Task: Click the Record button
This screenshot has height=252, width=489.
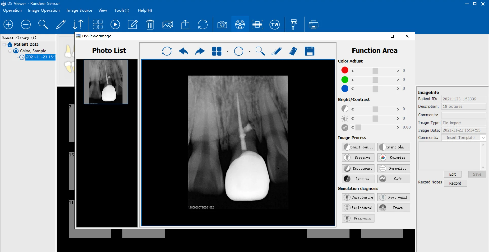Action: coord(455,183)
